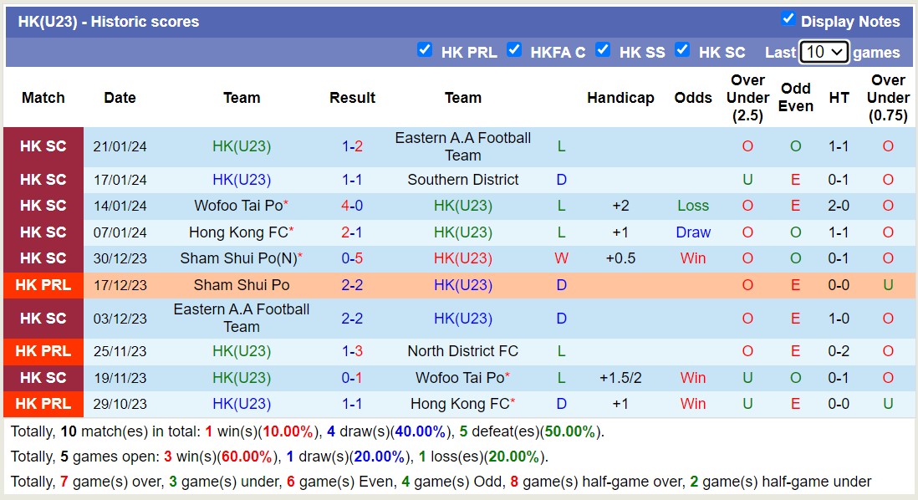
Task: Click the Win odds in the 30/12/23 row
Action: tap(693, 258)
